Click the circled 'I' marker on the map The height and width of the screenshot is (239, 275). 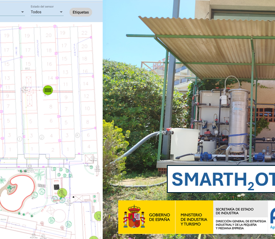point(19,139)
